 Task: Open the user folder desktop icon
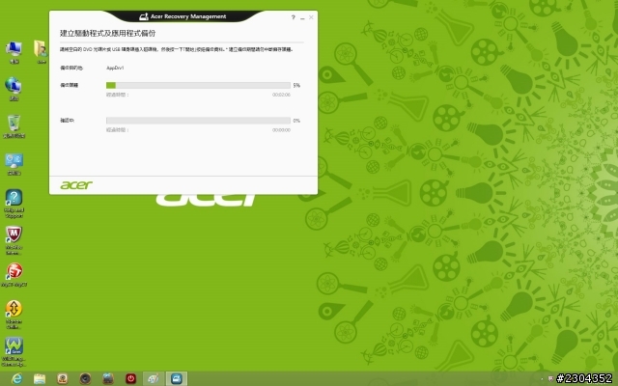42,52
